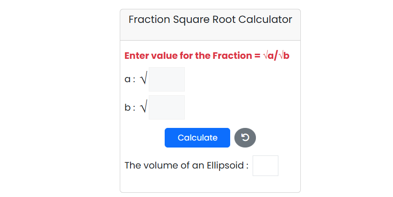Click the "b :" label
The image size is (393, 197).
pyautogui.click(x=130, y=108)
